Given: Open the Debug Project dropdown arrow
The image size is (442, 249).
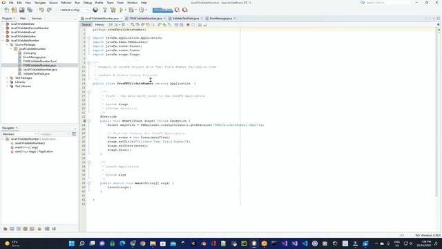Looking at the screenshot, I should [x=135, y=10].
